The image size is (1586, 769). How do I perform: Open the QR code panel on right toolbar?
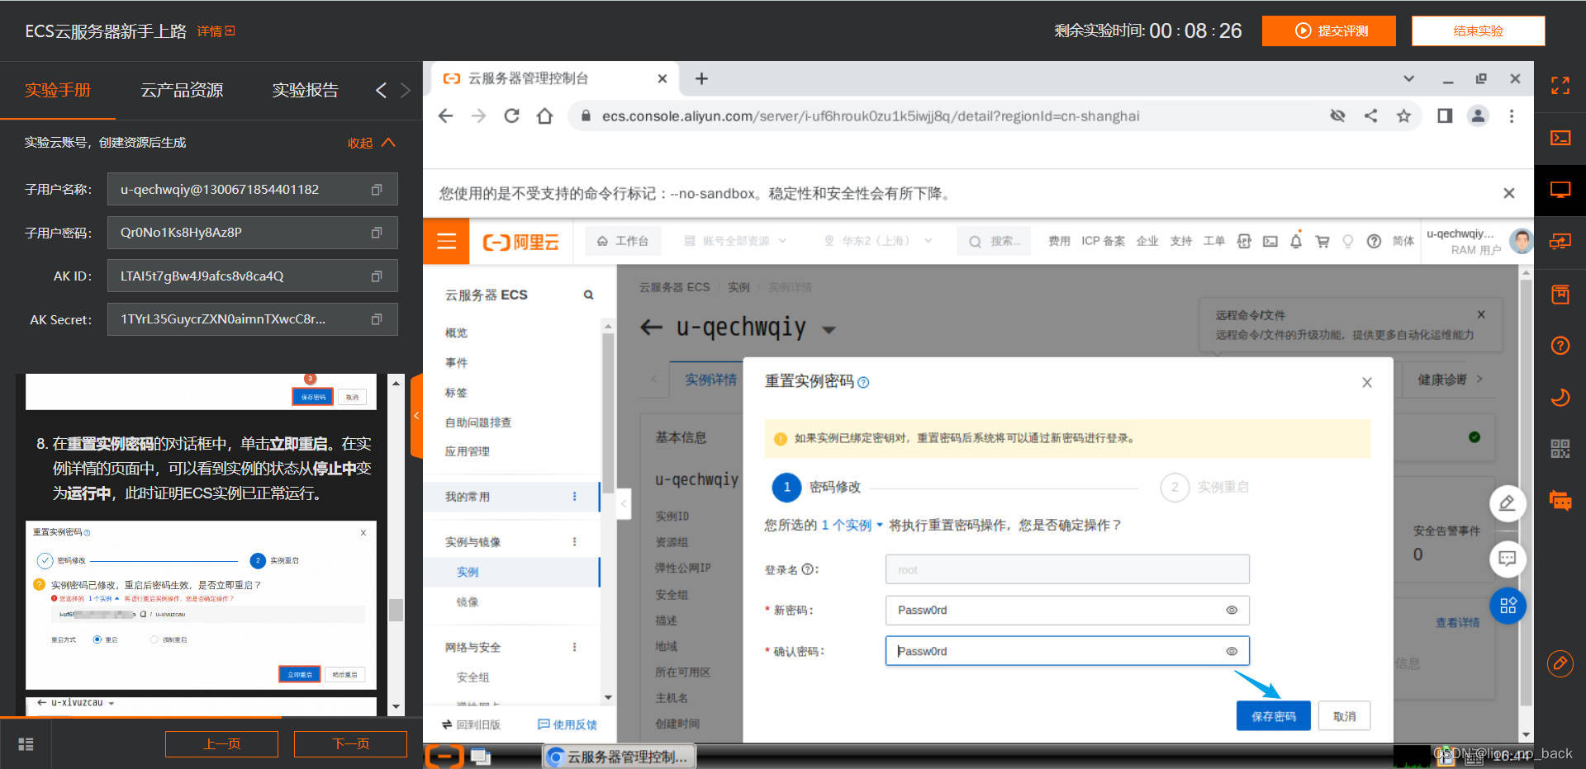click(1560, 448)
